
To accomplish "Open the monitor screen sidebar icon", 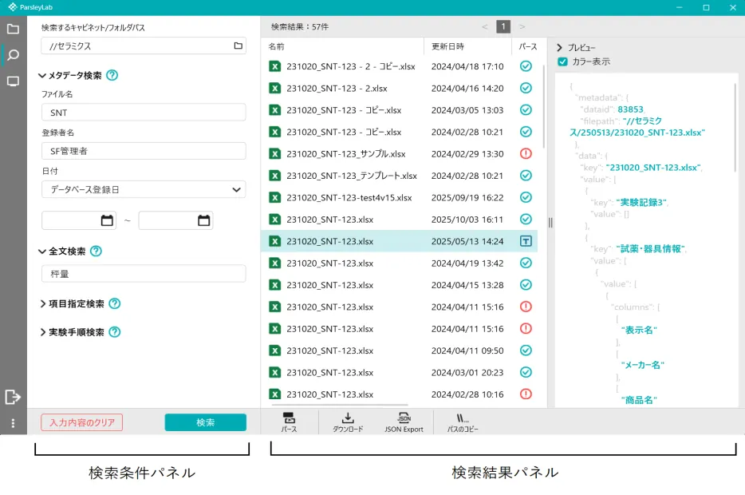I will point(14,81).
